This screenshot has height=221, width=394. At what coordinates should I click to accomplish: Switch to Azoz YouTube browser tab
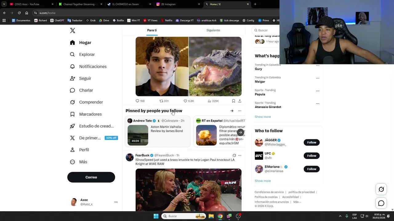click(31, 4)
